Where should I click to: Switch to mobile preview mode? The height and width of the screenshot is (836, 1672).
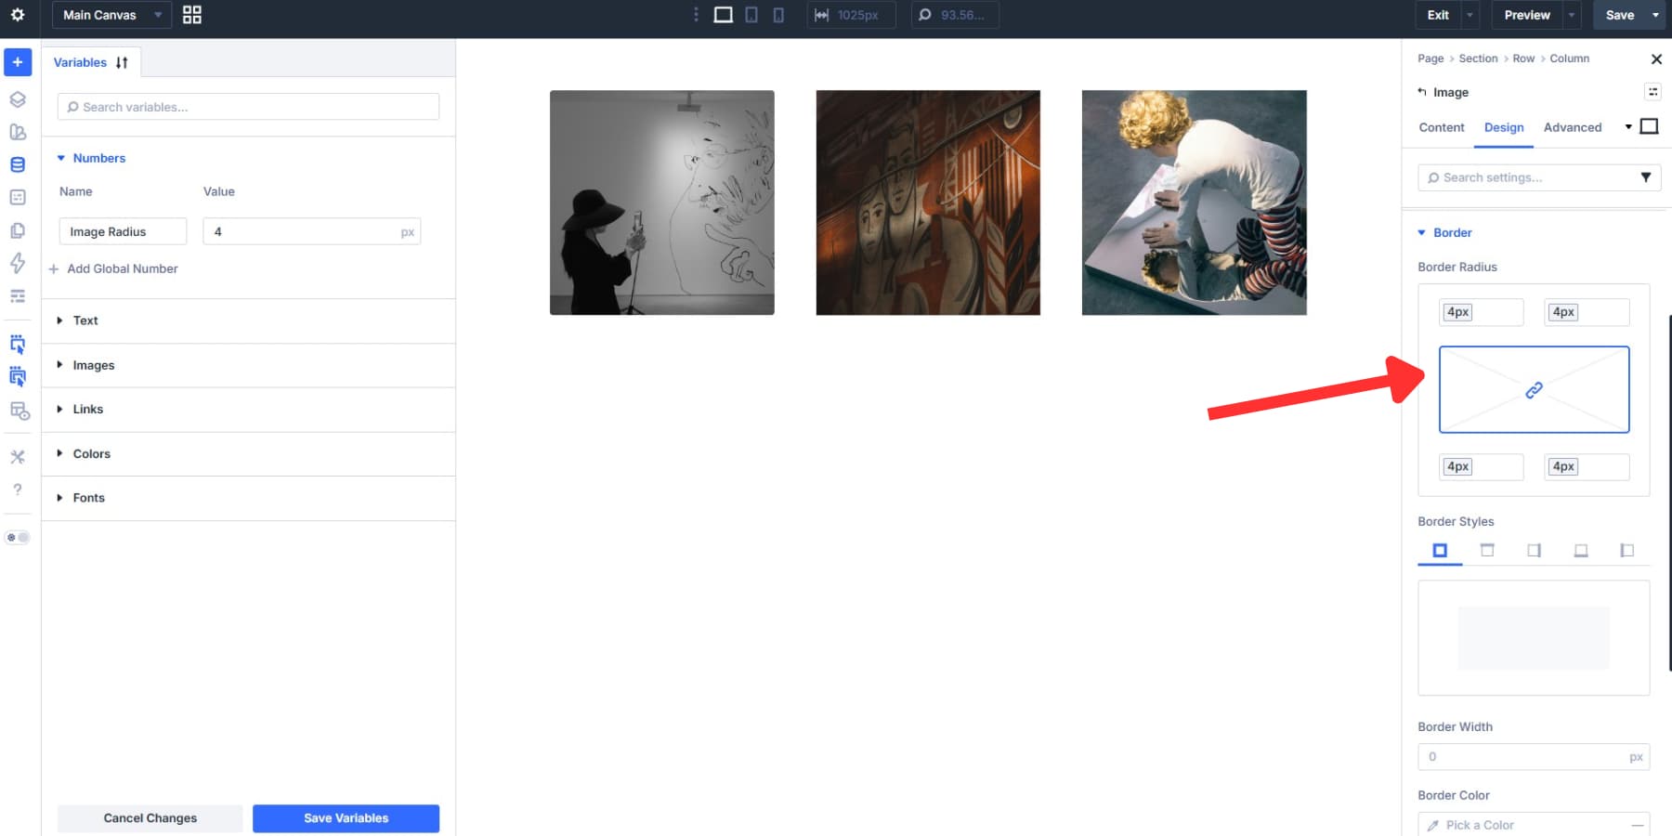(x=779, y=15)
